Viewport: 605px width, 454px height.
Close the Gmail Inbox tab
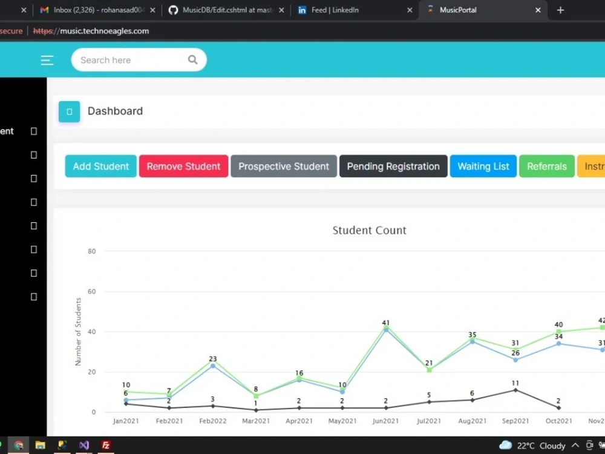153,10
